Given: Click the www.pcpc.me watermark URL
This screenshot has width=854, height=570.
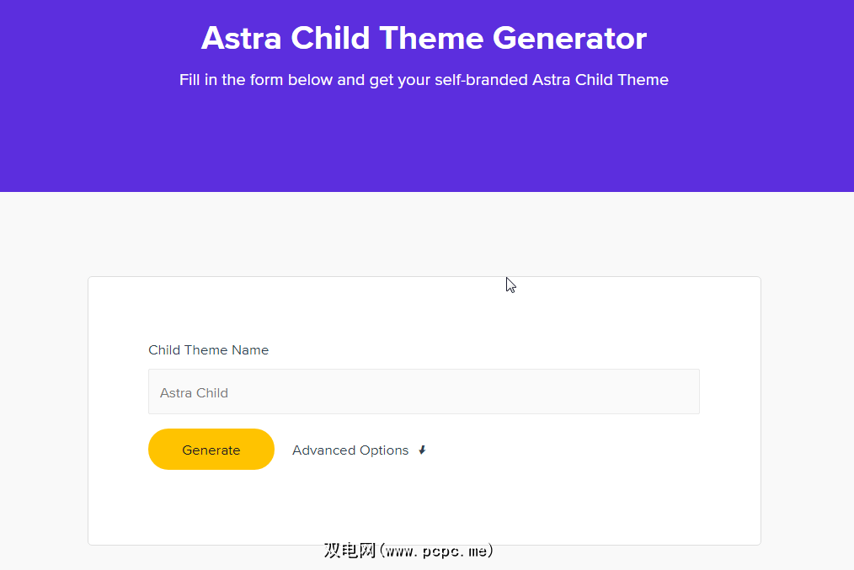Looking at the screenshot, I should [436, 551].
